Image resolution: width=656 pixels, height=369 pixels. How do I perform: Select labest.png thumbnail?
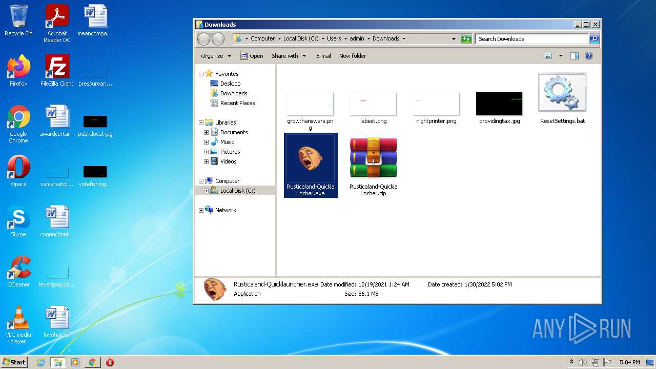pyautogui.click(x=373, y=108)
